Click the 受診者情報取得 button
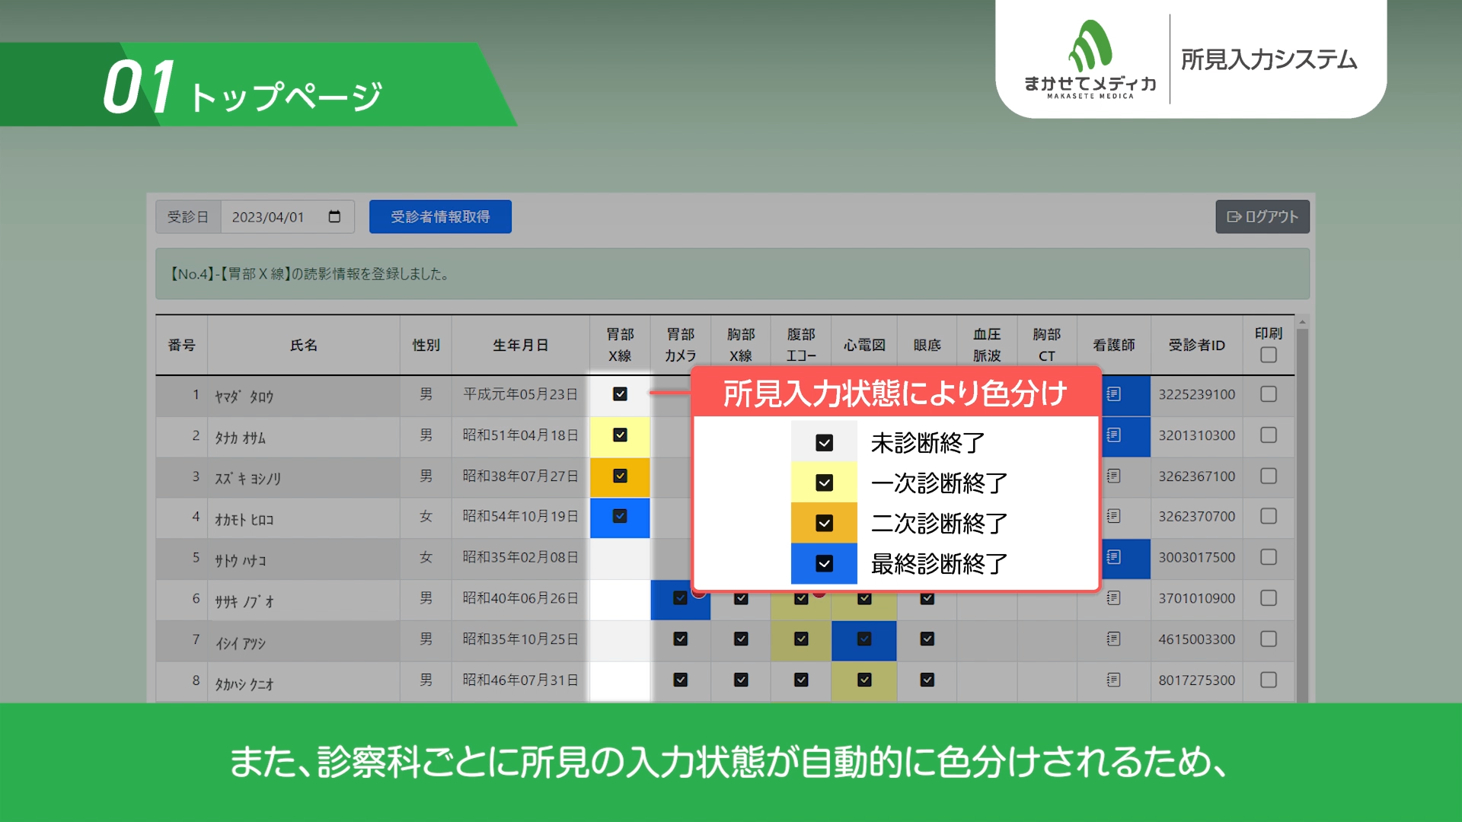Viewport: 1462px width, 822px height. [x=440, y=217]
